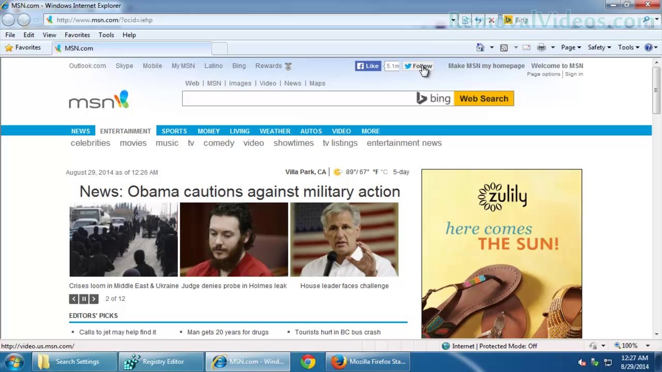Click the Print toolbar icon
This screenshot has width=662, height=372.
click(541, 48)
